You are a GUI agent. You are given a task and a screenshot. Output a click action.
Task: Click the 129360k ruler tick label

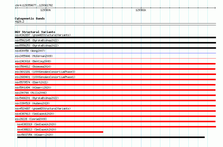click(46, 10)
